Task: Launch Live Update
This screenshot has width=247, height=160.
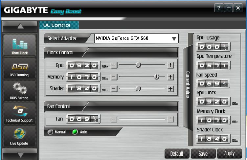Action: [19, 136]
